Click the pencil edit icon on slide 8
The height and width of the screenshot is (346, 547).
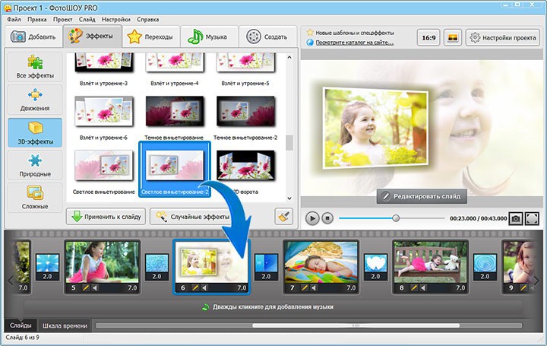click(414, 288)
